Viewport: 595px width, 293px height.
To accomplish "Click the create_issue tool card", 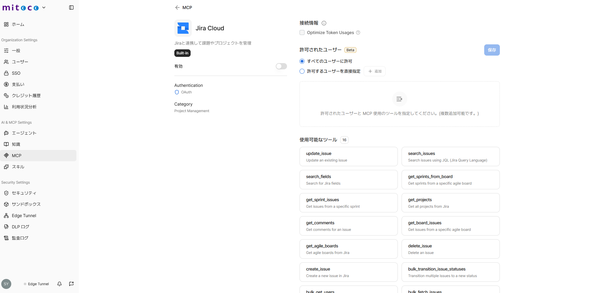I will (x=349, y=272).
